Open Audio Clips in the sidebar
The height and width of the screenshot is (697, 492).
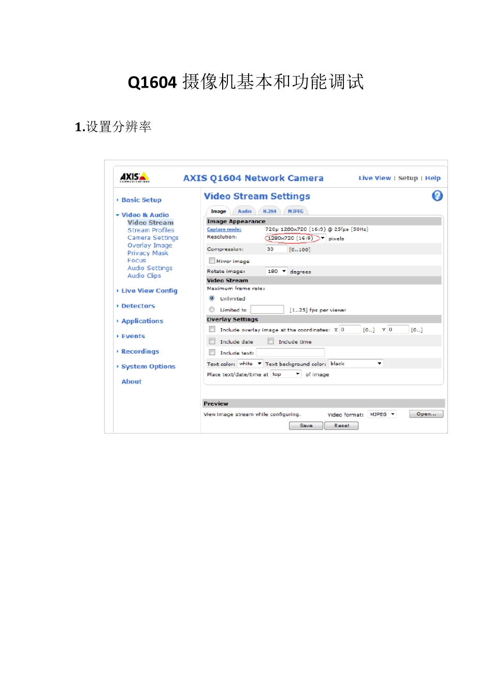point(144,276)
